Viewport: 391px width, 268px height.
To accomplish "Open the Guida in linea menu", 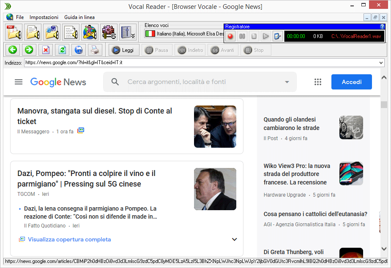I will click(79, 17).
